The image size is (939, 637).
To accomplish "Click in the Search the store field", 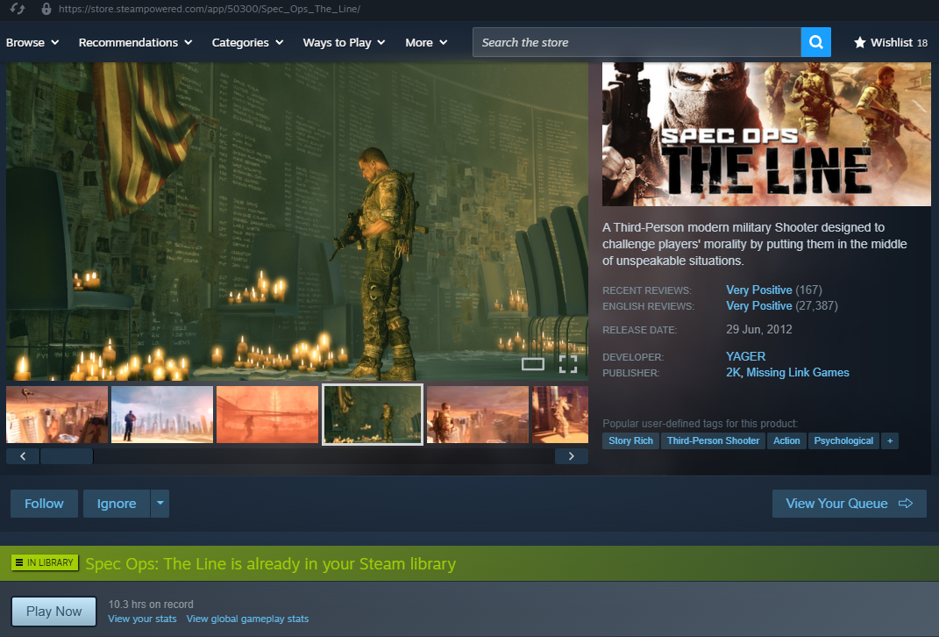I will pyautogui.click(x=637, y=42).
